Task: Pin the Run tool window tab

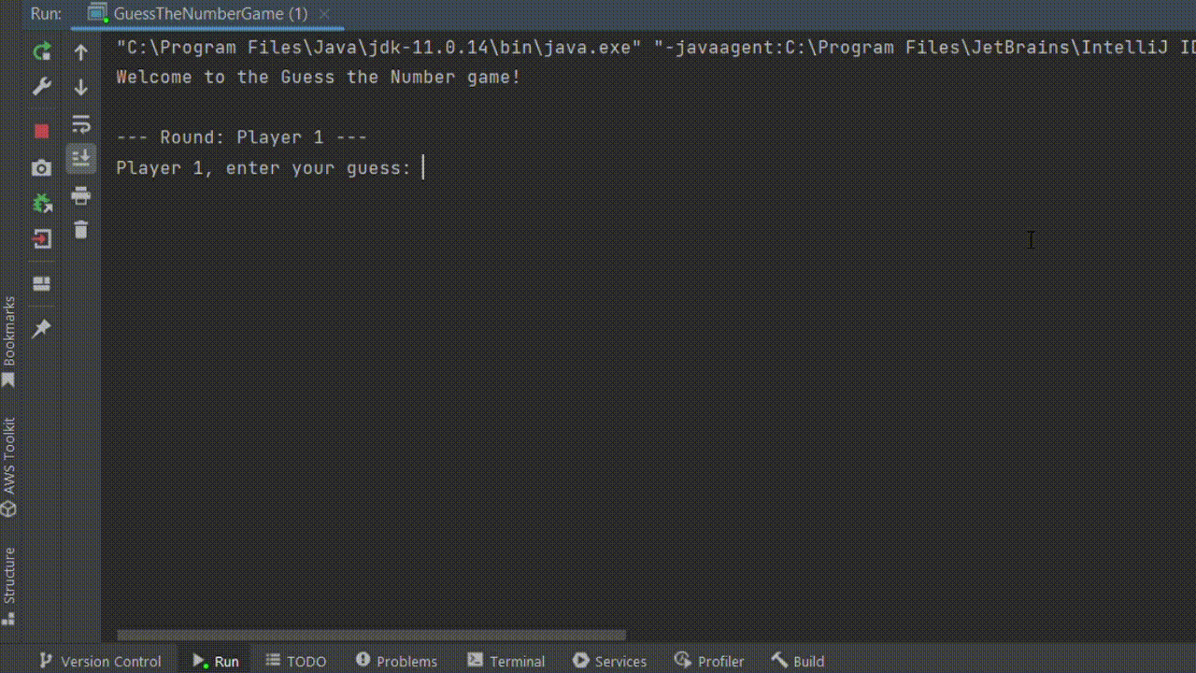Action: coord(41,328)
